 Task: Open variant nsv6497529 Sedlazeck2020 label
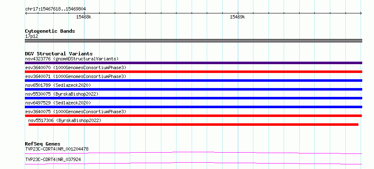click(58, 103)
